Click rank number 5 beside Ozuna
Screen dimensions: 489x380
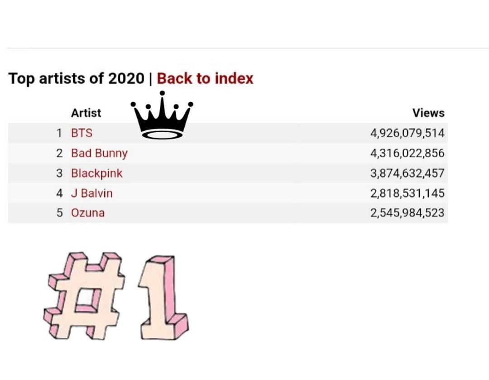click(59, 213)
